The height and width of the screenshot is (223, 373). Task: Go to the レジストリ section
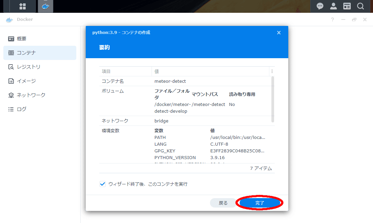pos(40,67)
